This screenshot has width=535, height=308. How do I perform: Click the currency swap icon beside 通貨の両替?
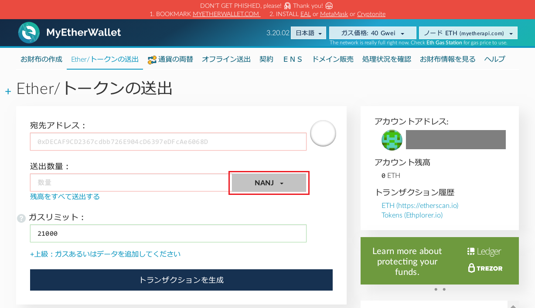pyautogui.click(x=152, y=60)
